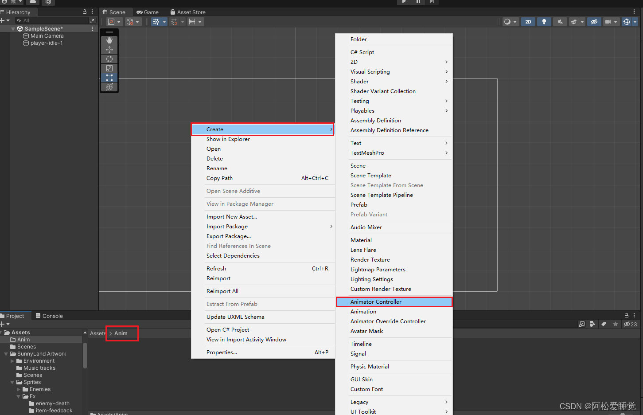Choose Animator Controller from Create submenu
Screen dimensions: 643x415
(394, 302)
